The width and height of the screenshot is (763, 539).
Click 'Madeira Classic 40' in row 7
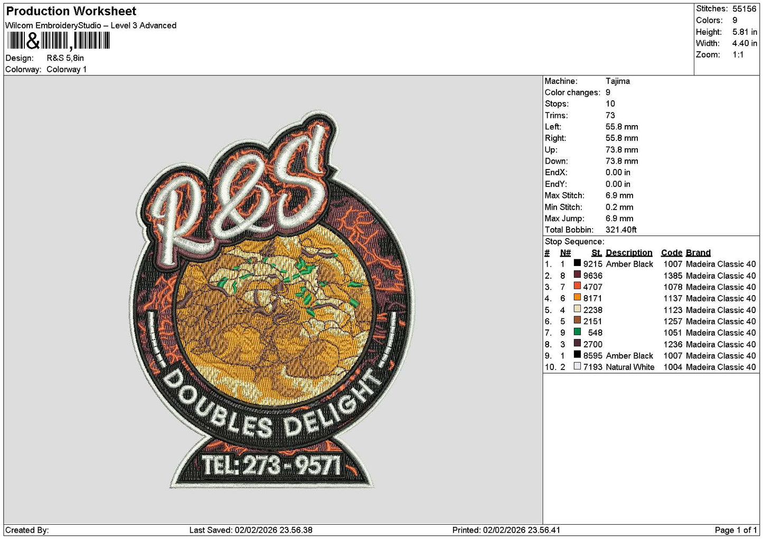[x=721, y=333]
